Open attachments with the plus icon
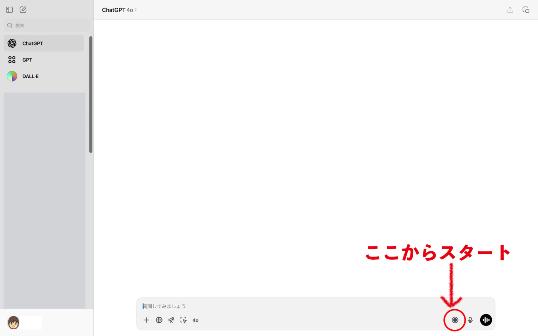 (146, 320)
